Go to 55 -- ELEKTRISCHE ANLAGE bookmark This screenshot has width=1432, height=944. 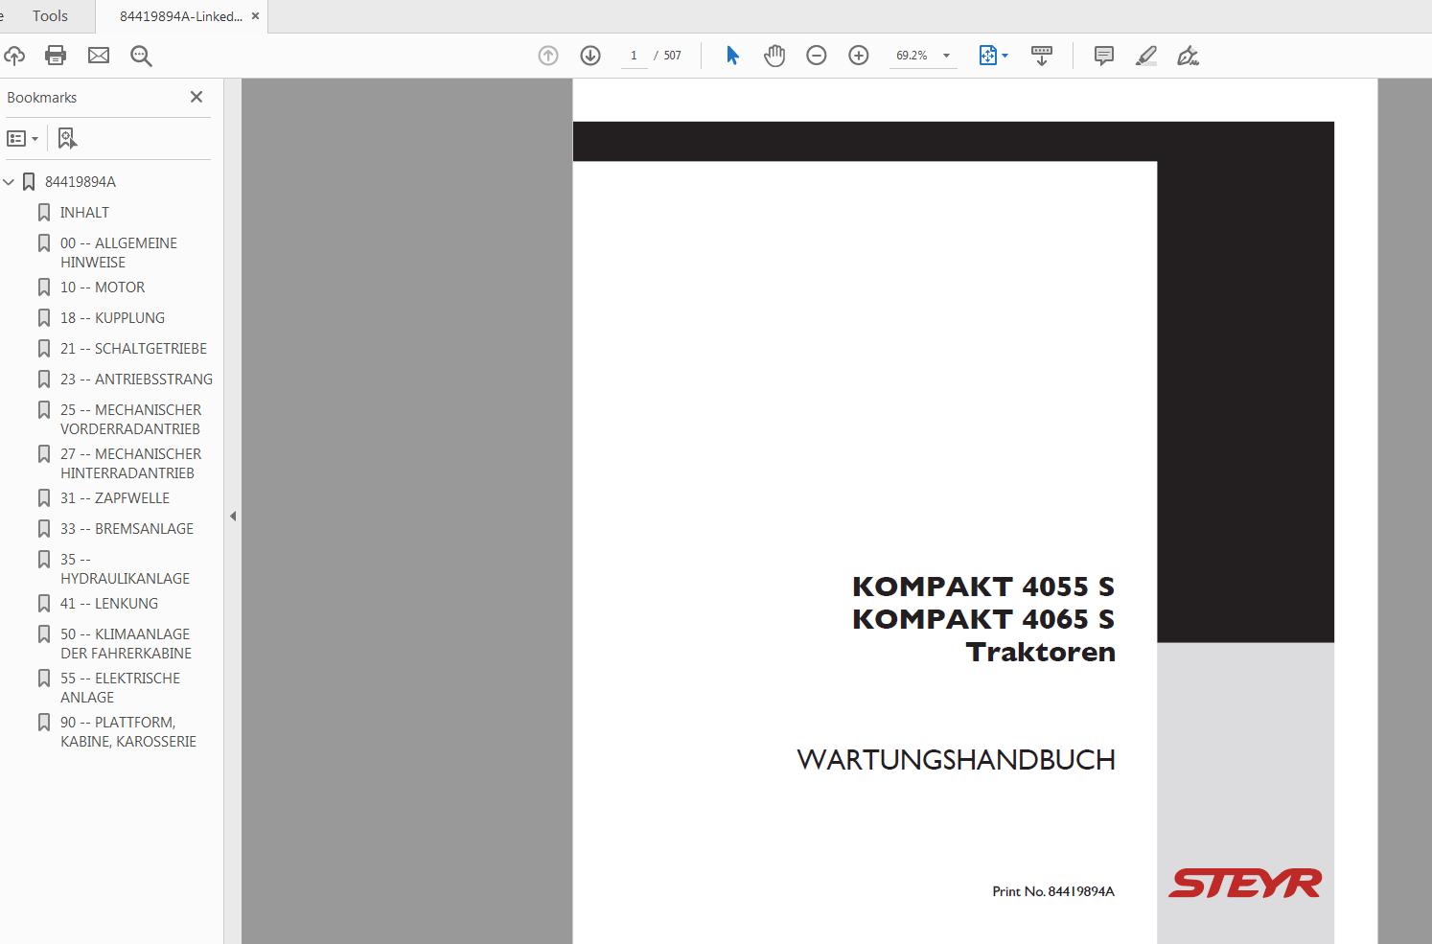(x=120, y=688)
